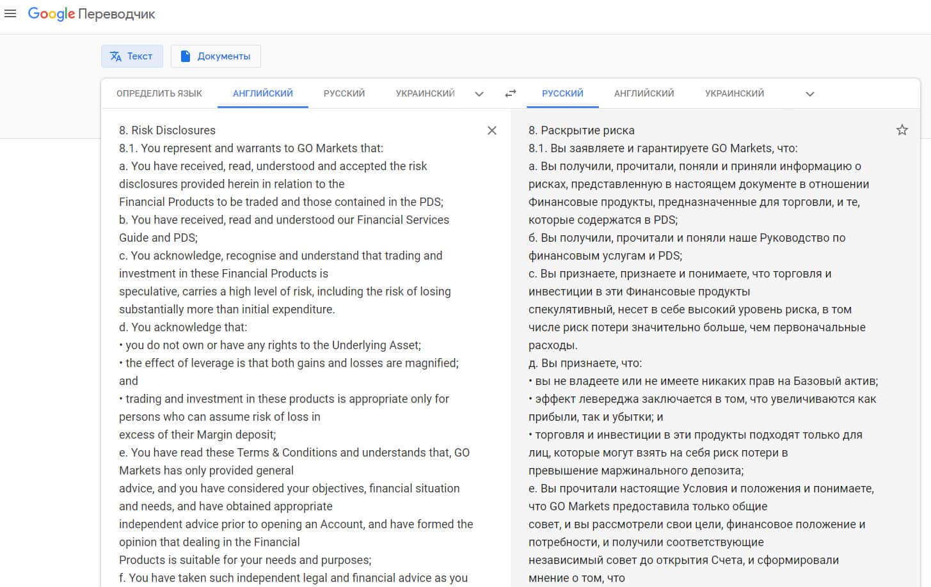Select Английский as source language
The image size is (931, 587).
pos(262,93)
